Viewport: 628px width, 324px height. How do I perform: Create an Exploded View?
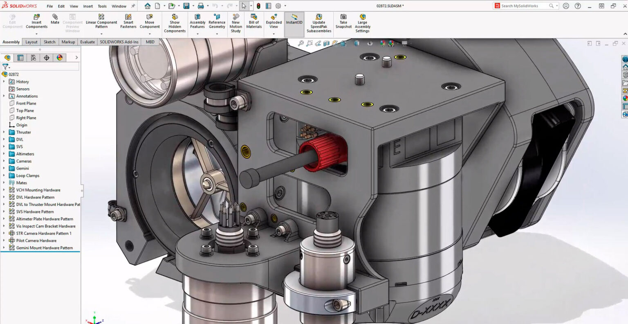274,21
